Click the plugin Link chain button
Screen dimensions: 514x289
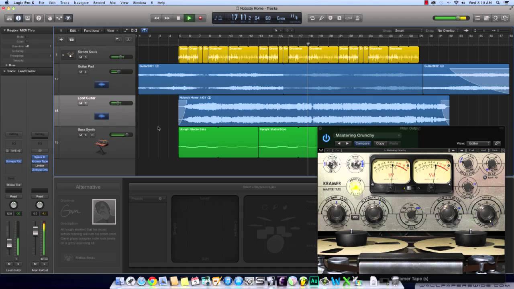point(497,143)
